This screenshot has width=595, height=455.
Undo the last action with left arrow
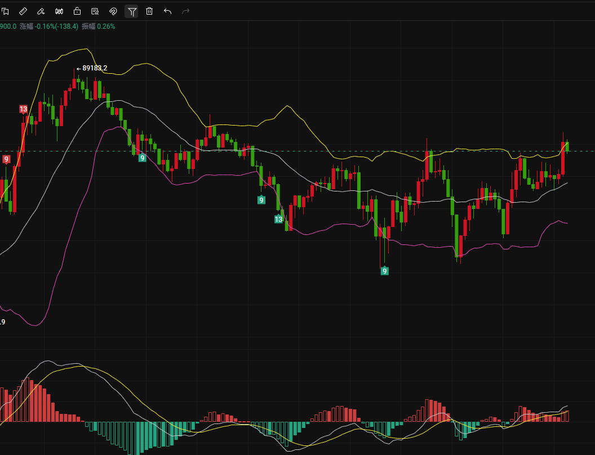tap(167, 11)
